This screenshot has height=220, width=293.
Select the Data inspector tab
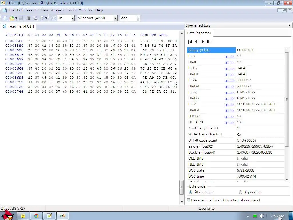coord(199,33)
